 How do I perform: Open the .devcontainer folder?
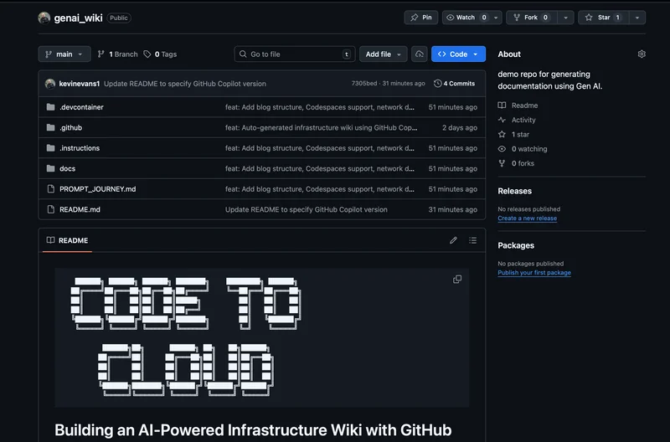pyautogui.click(x=81, y=107)
